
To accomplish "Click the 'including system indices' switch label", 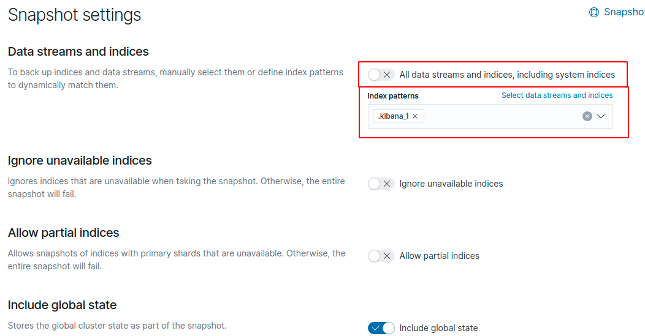I will (x=507, y=75).
